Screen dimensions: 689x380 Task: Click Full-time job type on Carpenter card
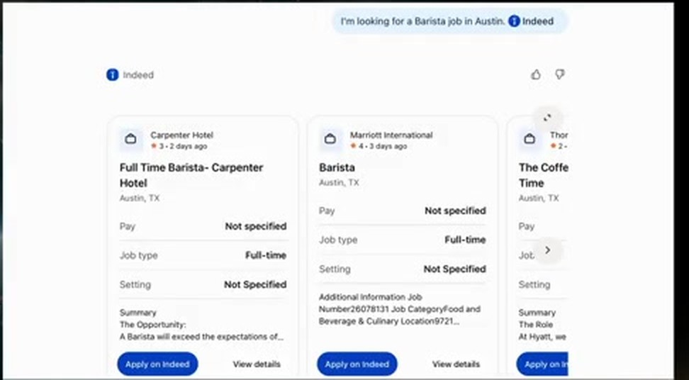(x=203, y=255)
